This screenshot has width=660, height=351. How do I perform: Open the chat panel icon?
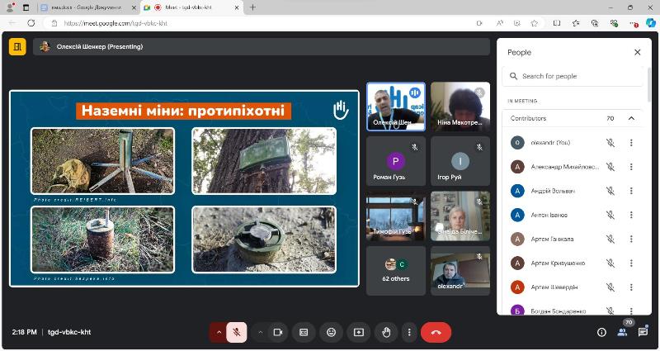click(643, 332)
